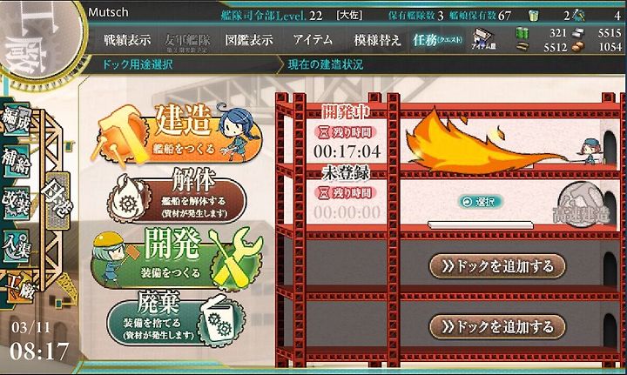Add a dock using third slot button
Image resolution: width=627 pixels, height=375 pixels.
pos(497,266)
